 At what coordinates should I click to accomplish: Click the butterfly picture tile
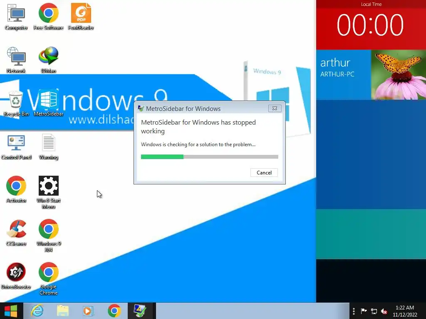399,75
